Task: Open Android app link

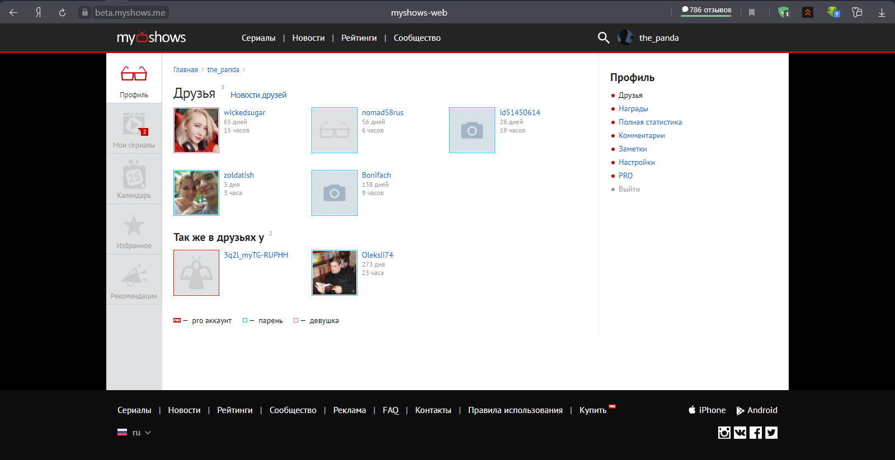Action: click(757, 410)
